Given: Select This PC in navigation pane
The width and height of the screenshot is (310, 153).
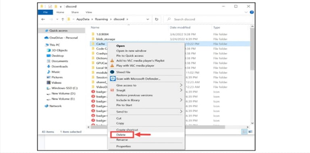Looking at the screenshot, I should click(52, 45).
